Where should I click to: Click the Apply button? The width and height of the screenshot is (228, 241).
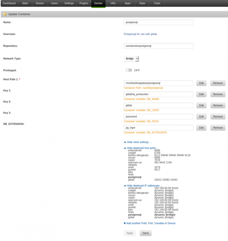pos(130,233)
